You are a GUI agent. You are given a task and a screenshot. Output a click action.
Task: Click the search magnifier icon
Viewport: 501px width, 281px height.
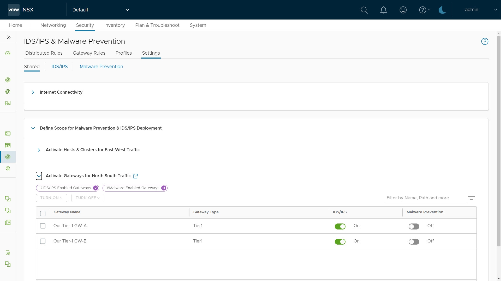[364, 10]
